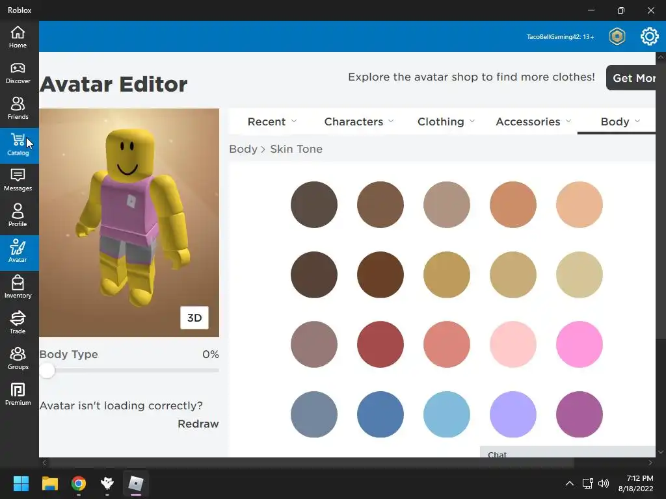Click the avatar preview image

pos(129,223)
